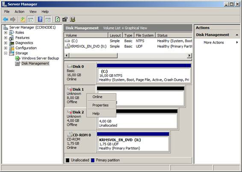Click the Features icon in tree

[x=12, y=38]
